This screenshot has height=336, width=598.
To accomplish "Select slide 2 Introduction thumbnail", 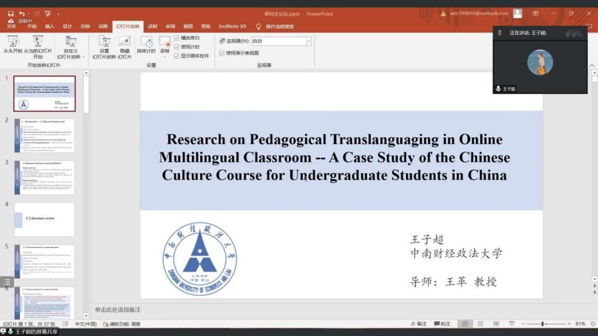I will [x=45, y=135].
